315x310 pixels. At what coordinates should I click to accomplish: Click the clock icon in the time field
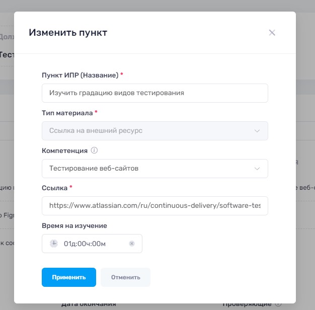54,244
